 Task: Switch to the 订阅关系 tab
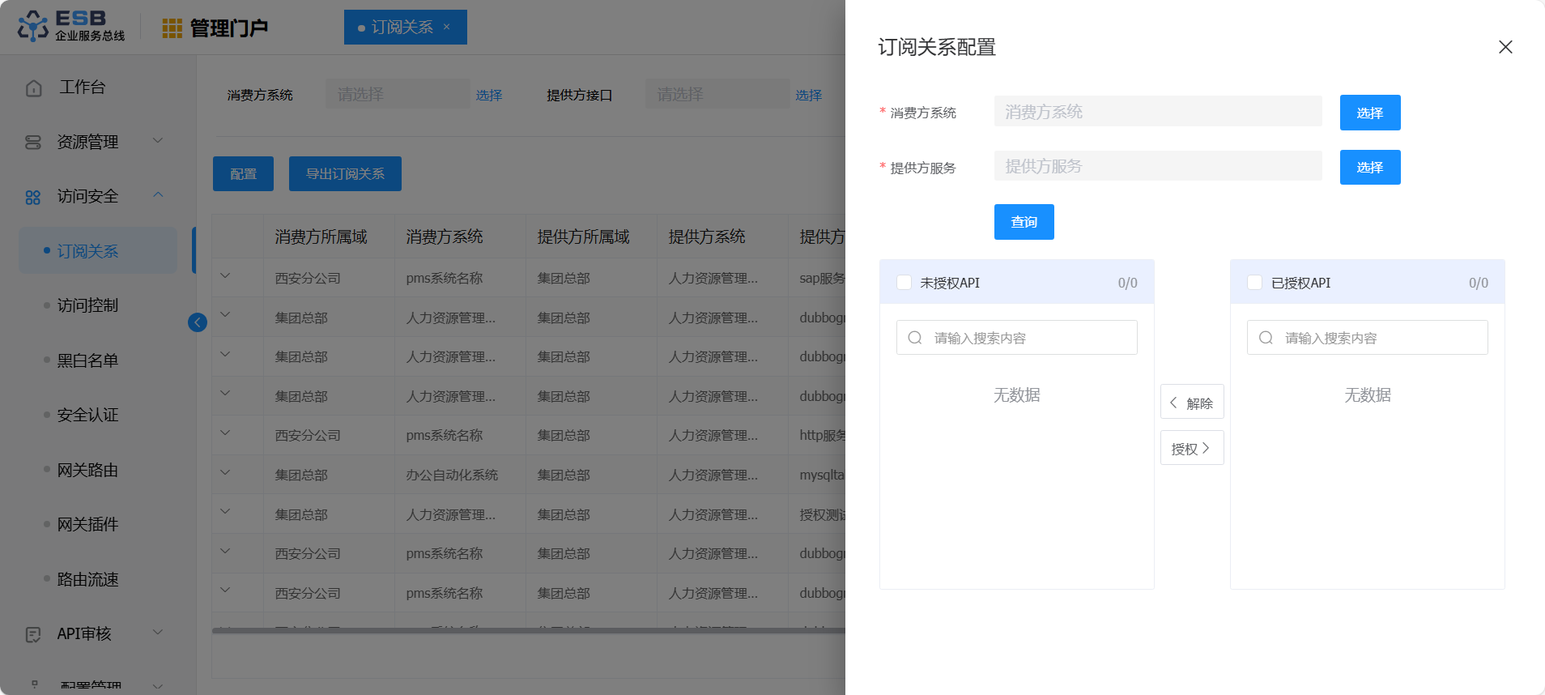tap(402, 28)
